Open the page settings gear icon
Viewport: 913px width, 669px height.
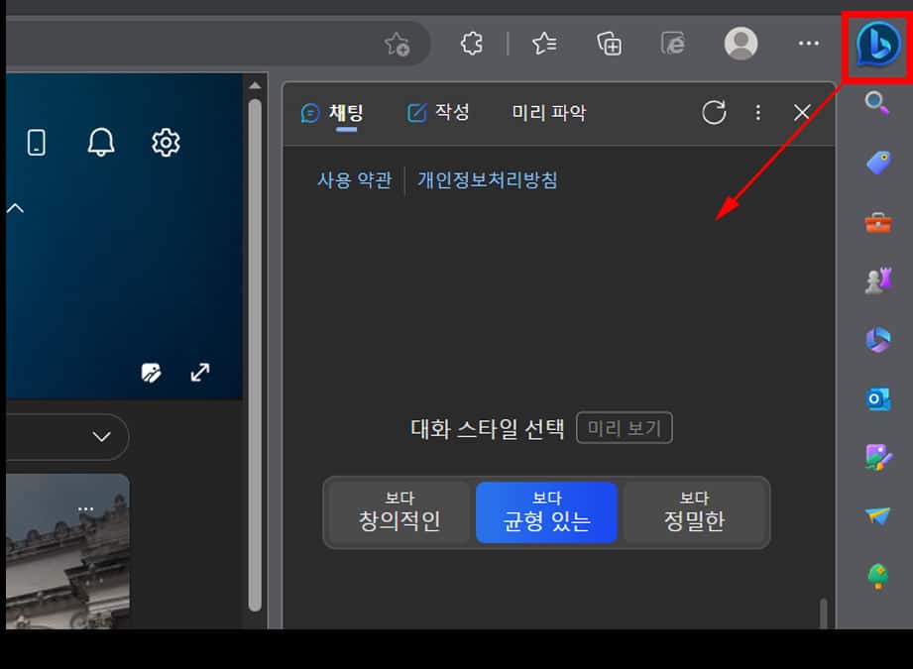pyautogui.click(x=166, y=142)
